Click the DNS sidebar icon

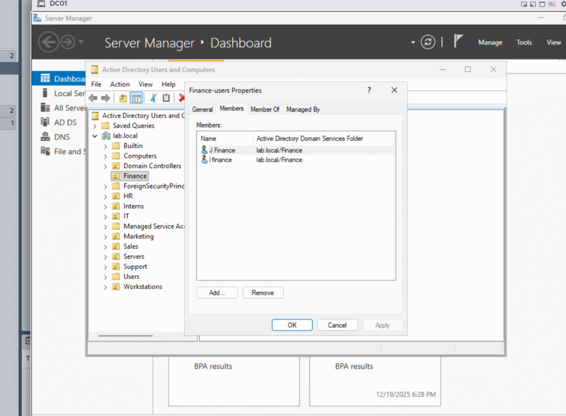(45, 136)
